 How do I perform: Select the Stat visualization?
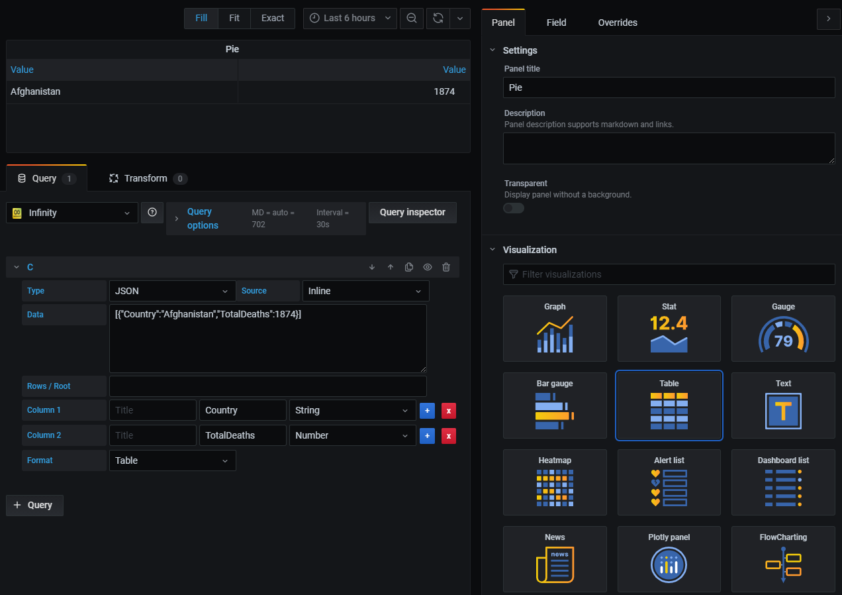coord(669,329)
